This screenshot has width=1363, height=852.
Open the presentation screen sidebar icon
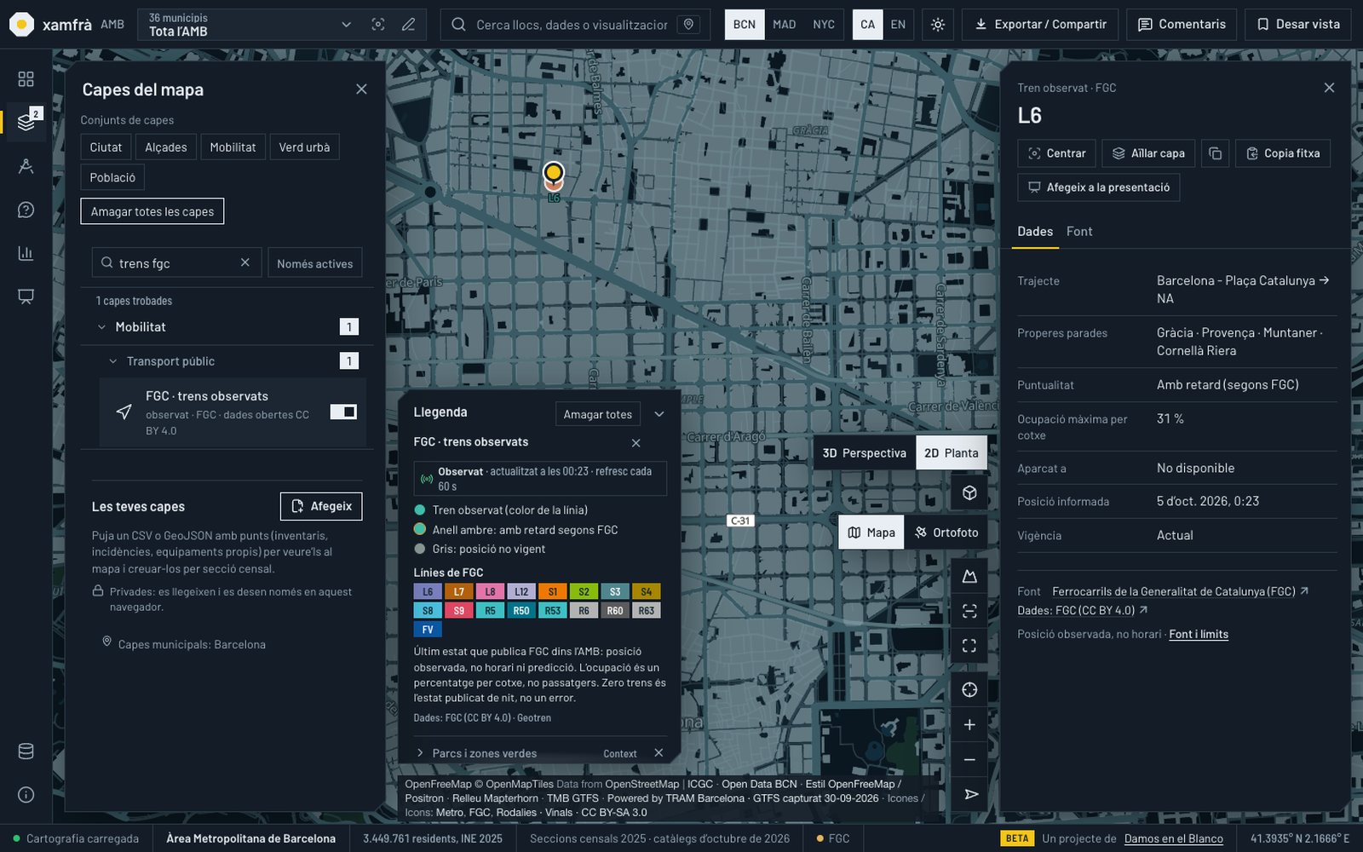point(26,296)
